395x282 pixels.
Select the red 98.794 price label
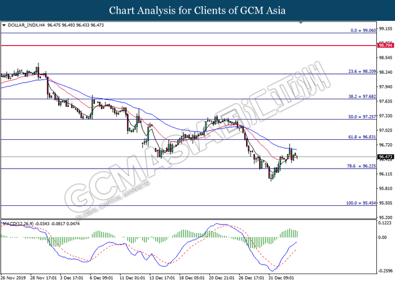[385, 45]
